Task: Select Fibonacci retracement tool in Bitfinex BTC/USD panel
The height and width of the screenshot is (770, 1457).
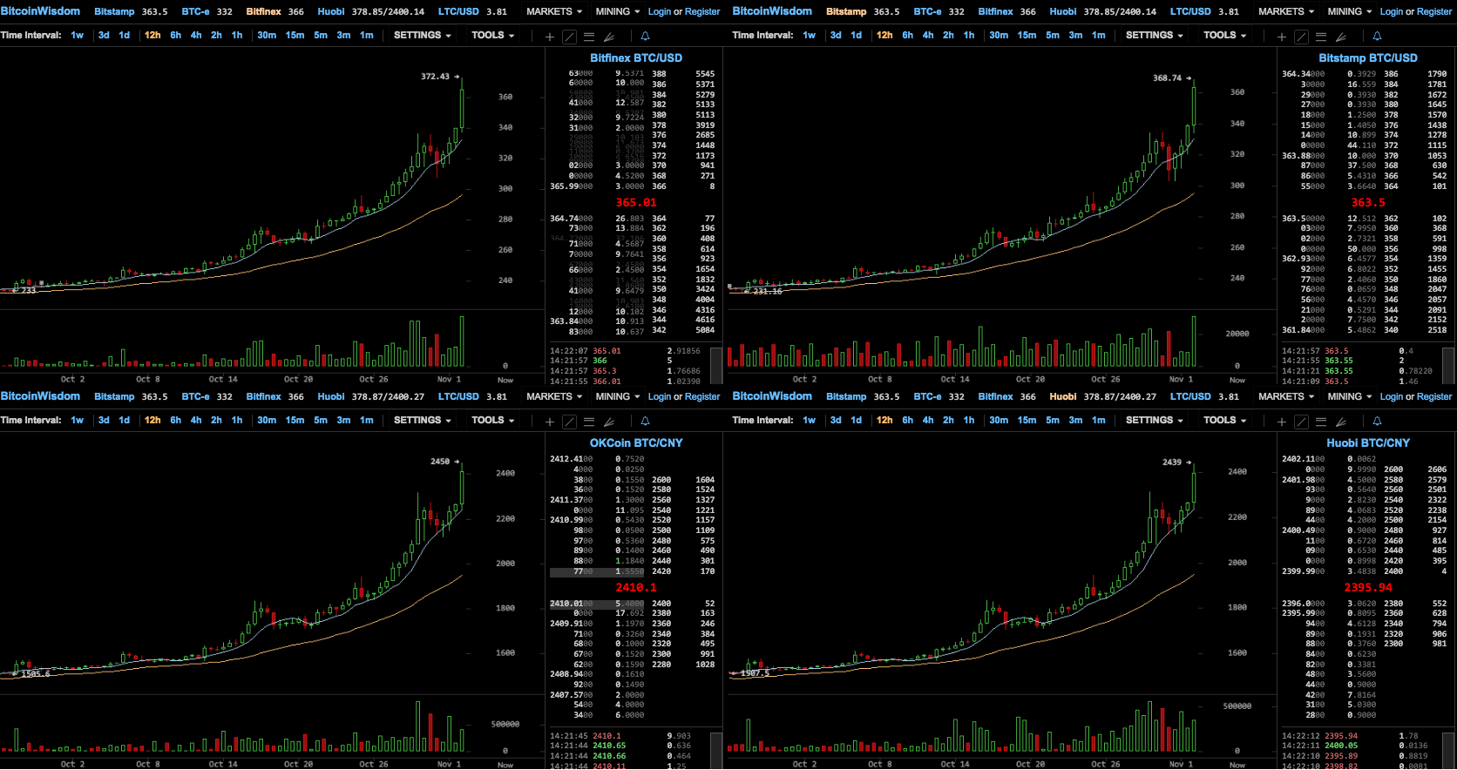Action: click(589, 37)
